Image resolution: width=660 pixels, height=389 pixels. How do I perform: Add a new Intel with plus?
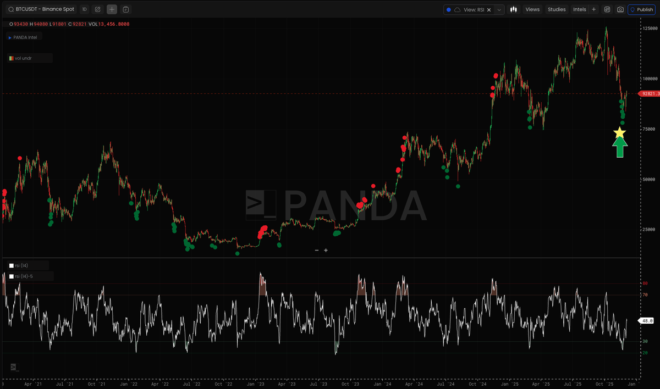[x=594, y=9]
